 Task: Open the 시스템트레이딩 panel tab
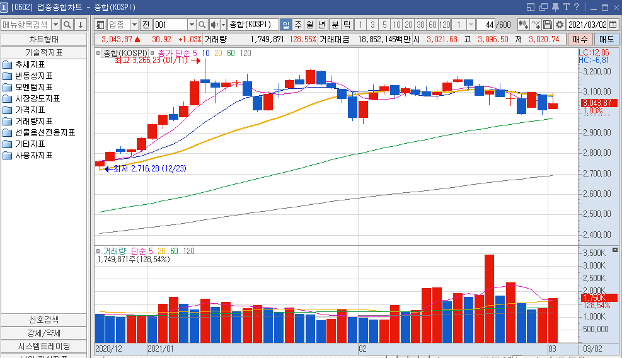43,346
